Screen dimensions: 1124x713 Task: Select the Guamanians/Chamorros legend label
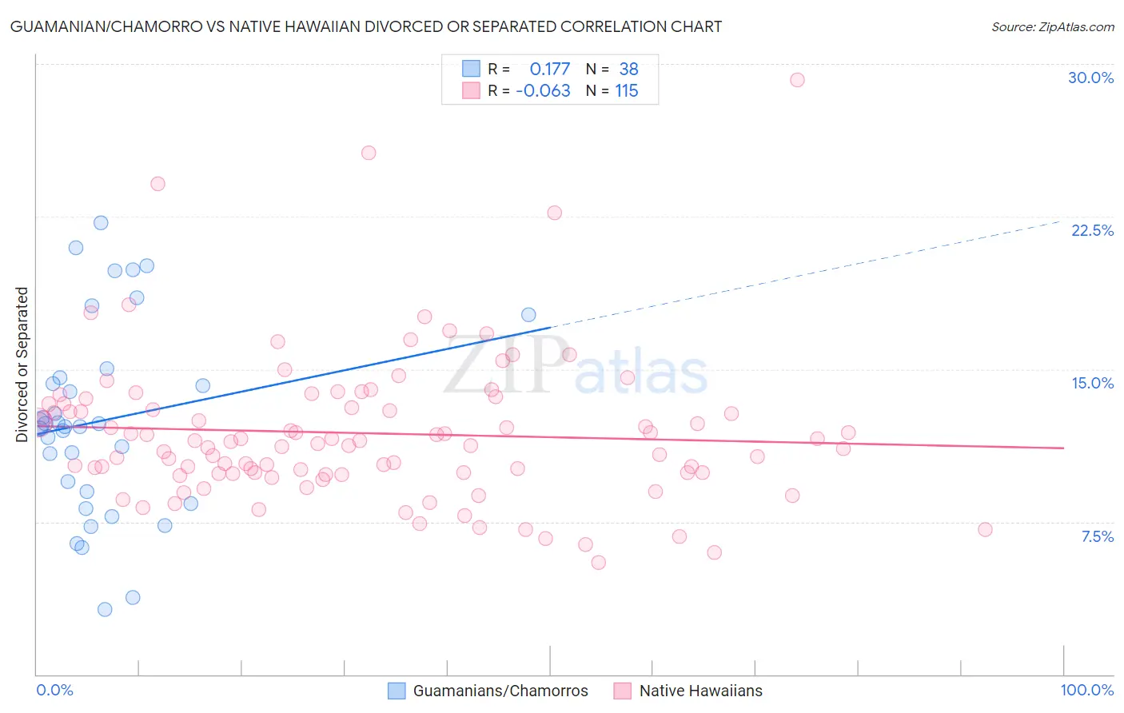tap(500, 691)
